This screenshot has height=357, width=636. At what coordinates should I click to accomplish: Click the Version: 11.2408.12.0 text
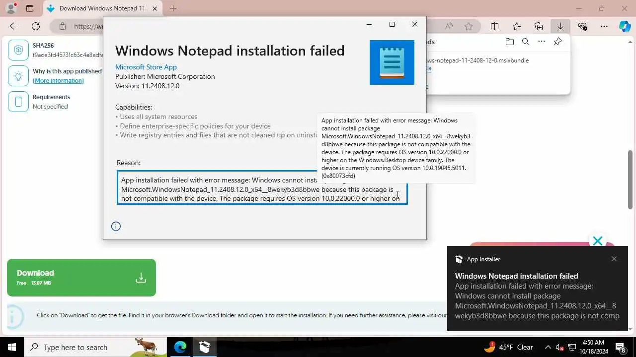coord(147,86)
